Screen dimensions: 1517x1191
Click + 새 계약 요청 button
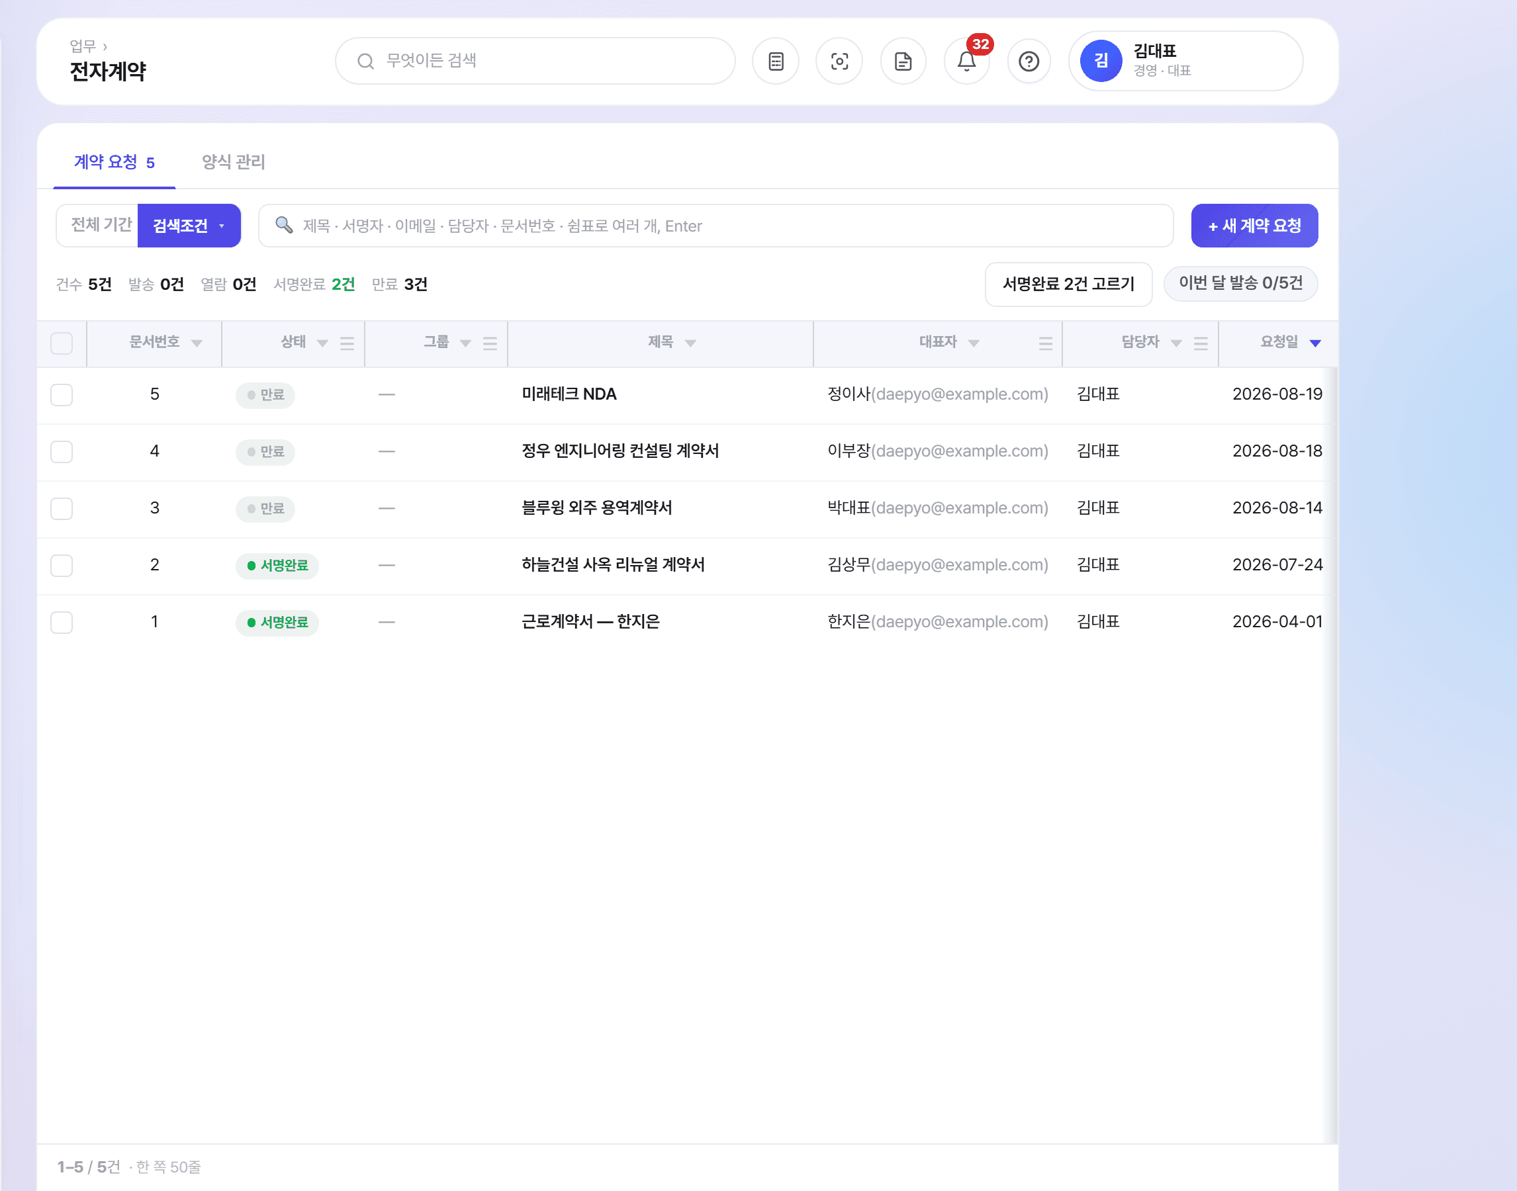click(x=1254, y=226)
